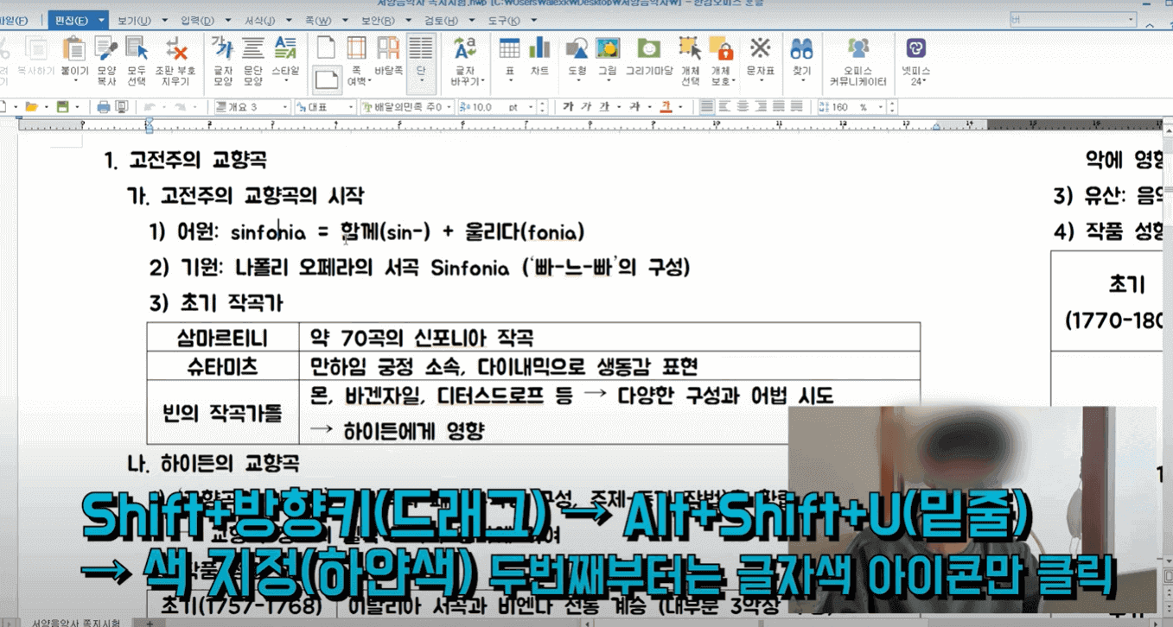Open 오피스 커뮤니케이터
Image resolution: width=1173 pixels, height=627 pixels.
(x=858, y=60)
